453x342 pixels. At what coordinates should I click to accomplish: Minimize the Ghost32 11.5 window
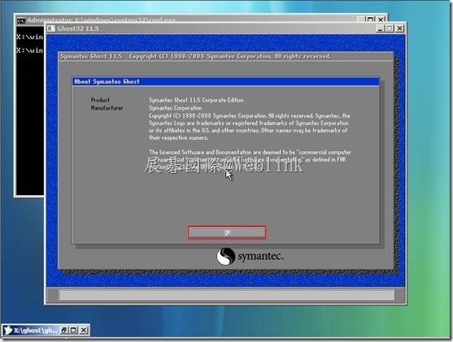tap(380, 28)
